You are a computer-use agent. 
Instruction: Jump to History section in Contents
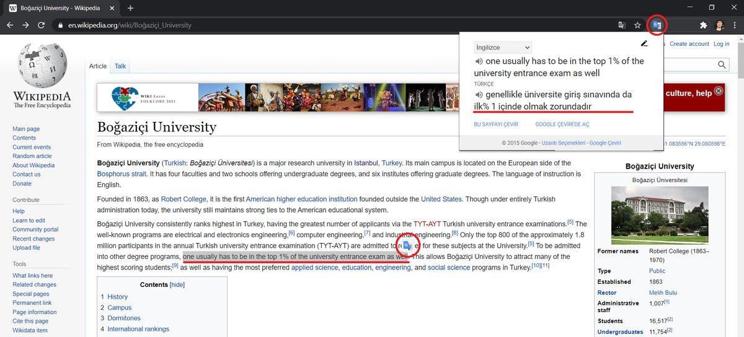117,297
